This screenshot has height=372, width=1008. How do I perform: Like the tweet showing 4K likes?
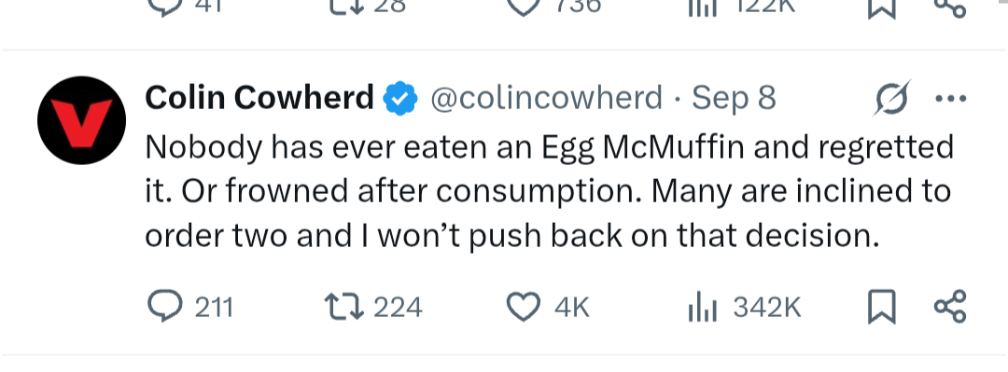coord(548,307)
